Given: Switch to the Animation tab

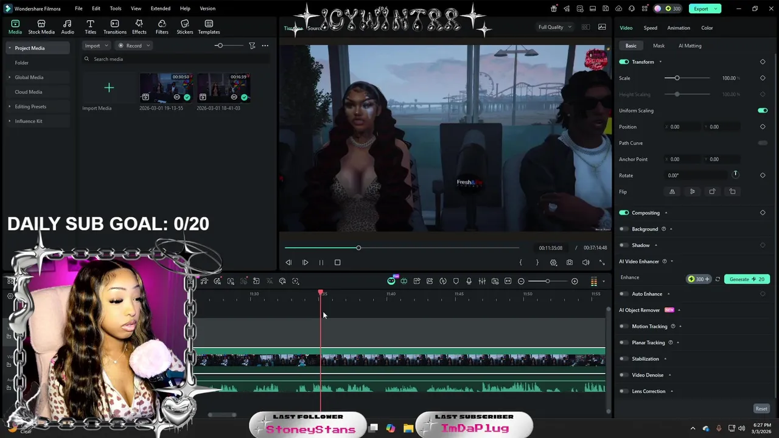Looking at the screenshot, I should click(679, 28).
